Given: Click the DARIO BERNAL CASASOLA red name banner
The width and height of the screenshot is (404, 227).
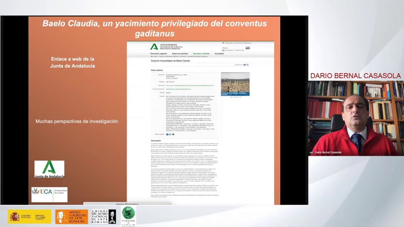Looking at the screenshot, I should (355, 76).
